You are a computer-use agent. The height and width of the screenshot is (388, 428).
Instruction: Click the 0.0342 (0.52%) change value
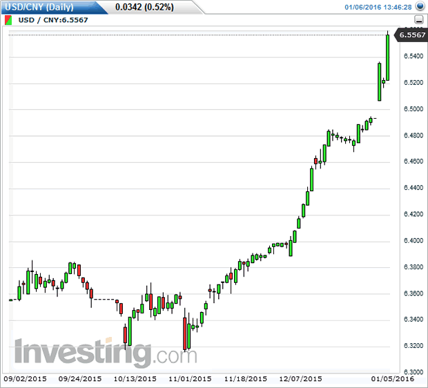[144, 7]
